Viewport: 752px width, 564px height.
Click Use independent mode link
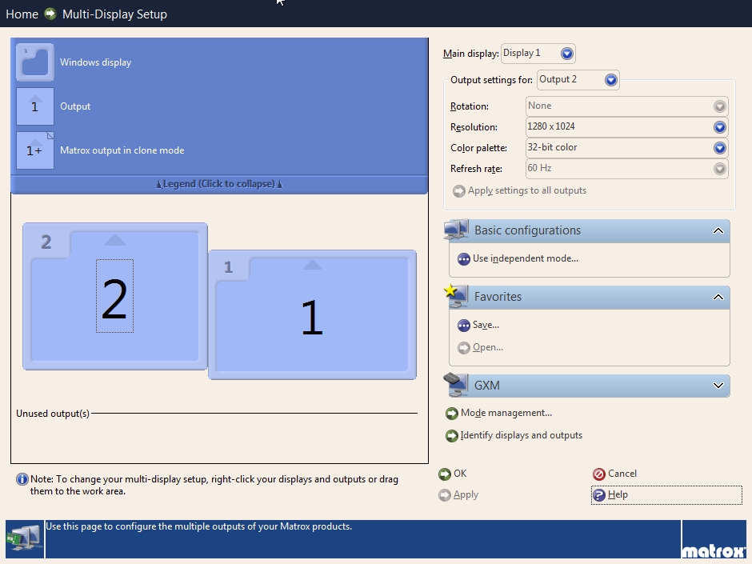525,258
